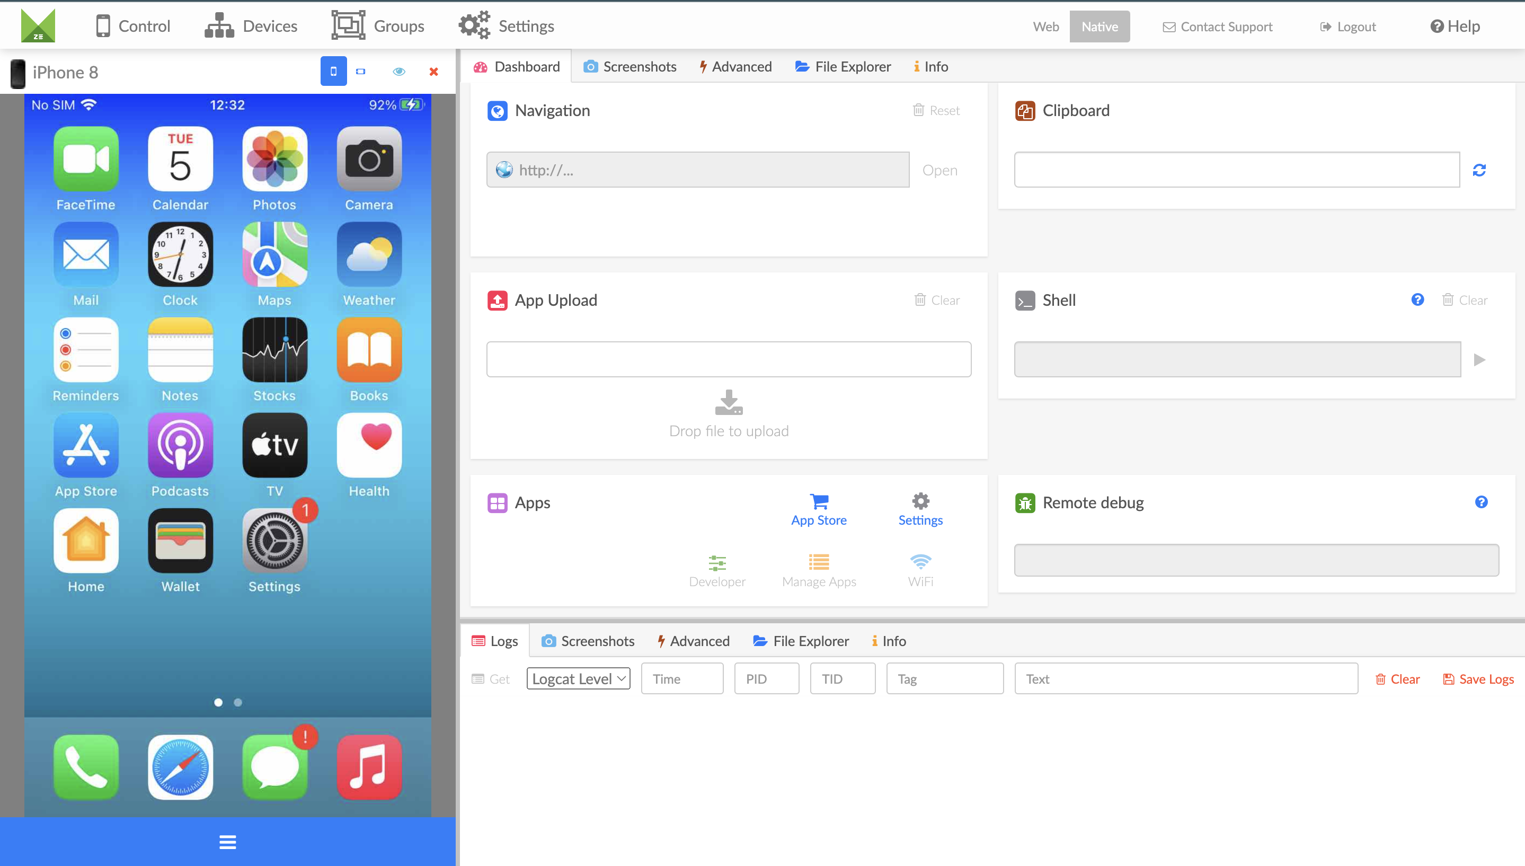
Task: Focus the Tag log filter field
Action: click(x=945, y=678)
